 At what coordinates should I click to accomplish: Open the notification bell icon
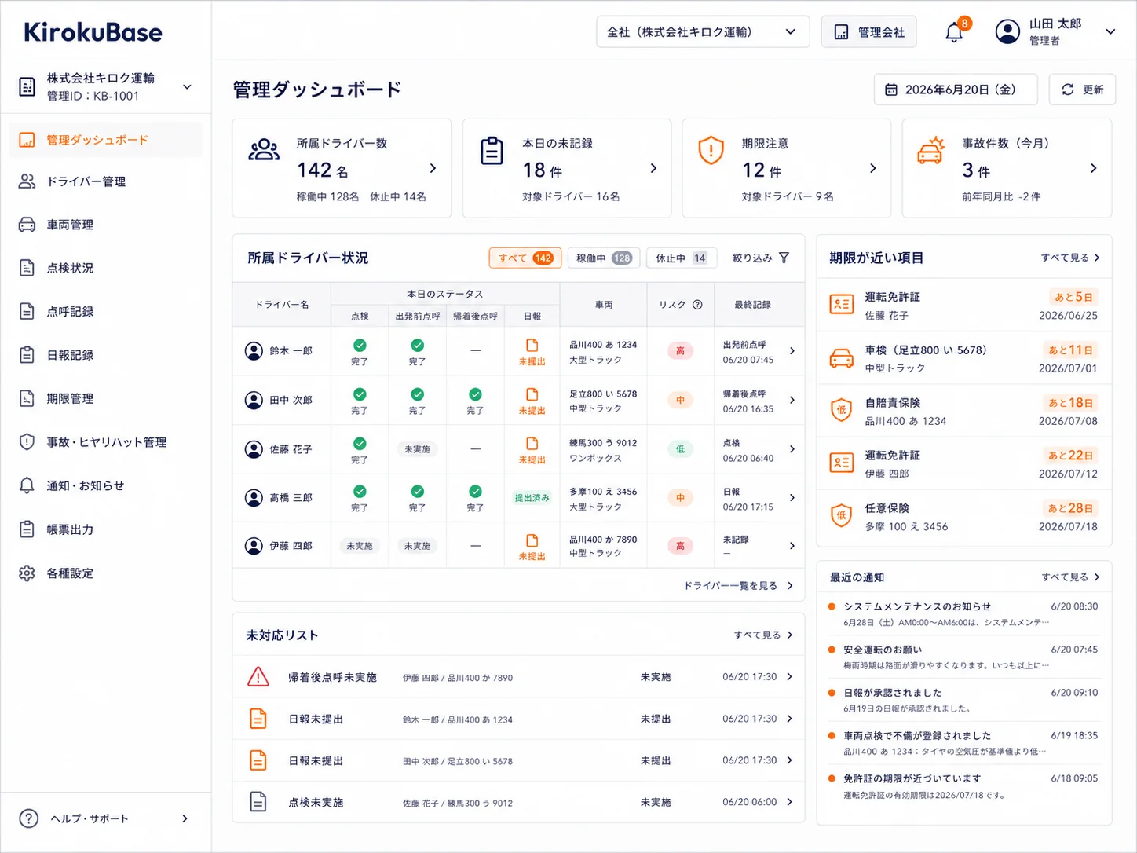coord(954,32)
